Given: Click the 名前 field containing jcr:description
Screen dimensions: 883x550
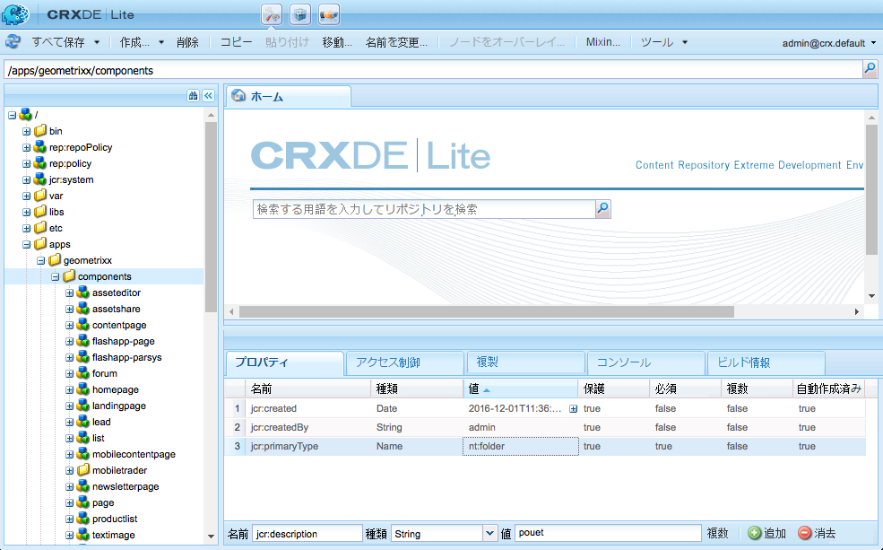Looking at the screenshot, I should [x=307, y=533].
